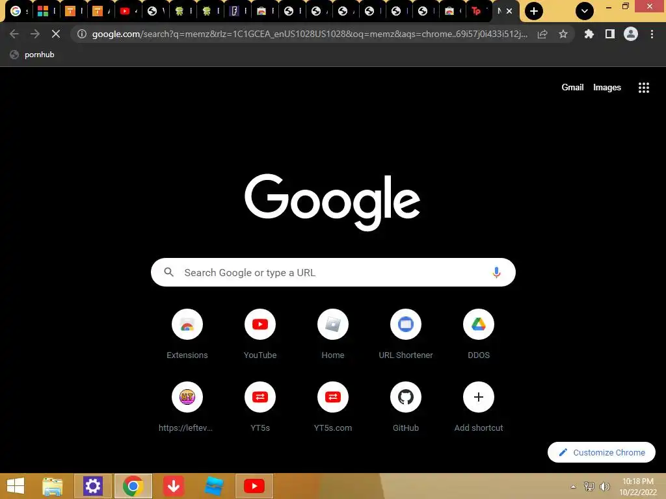Click Customize Chrome button
This screenshot has height=499, width=666.
point(602,452)
